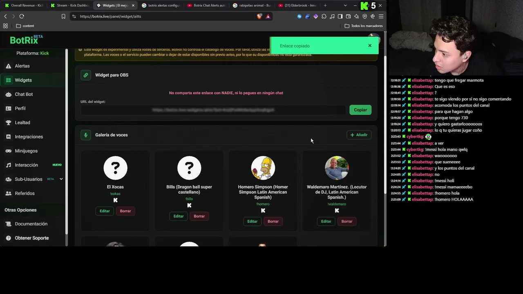Click the !waldemaro command text

click(x=337, y=204)
